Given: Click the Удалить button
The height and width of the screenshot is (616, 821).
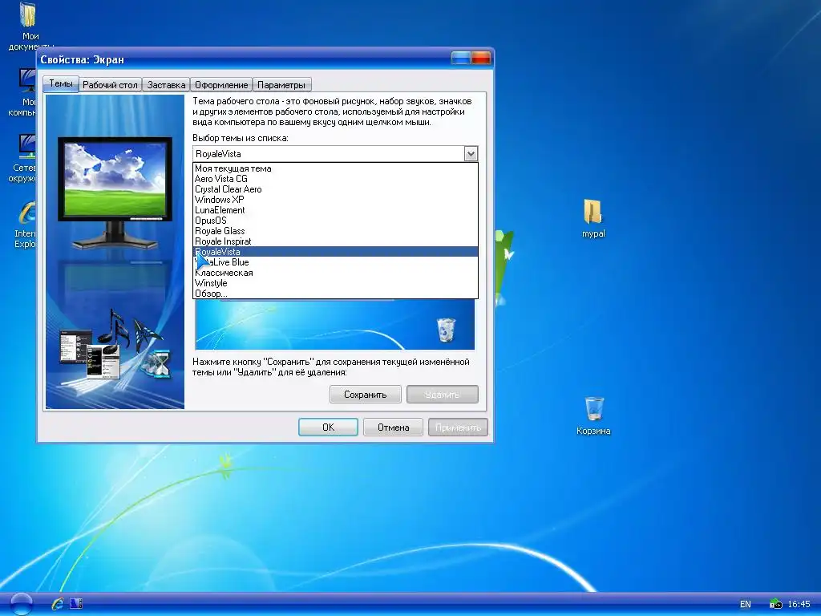Looking at the screenshot, I should click(443, 395).
